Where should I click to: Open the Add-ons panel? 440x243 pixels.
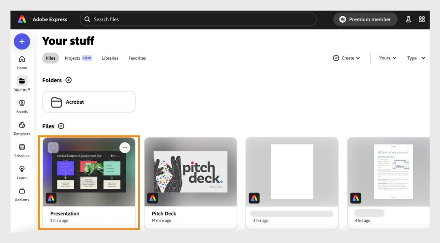click(21, 193)
